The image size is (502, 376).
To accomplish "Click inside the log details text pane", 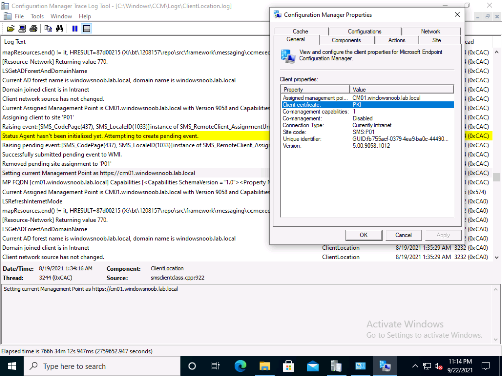I will click(x=246, y=315).
